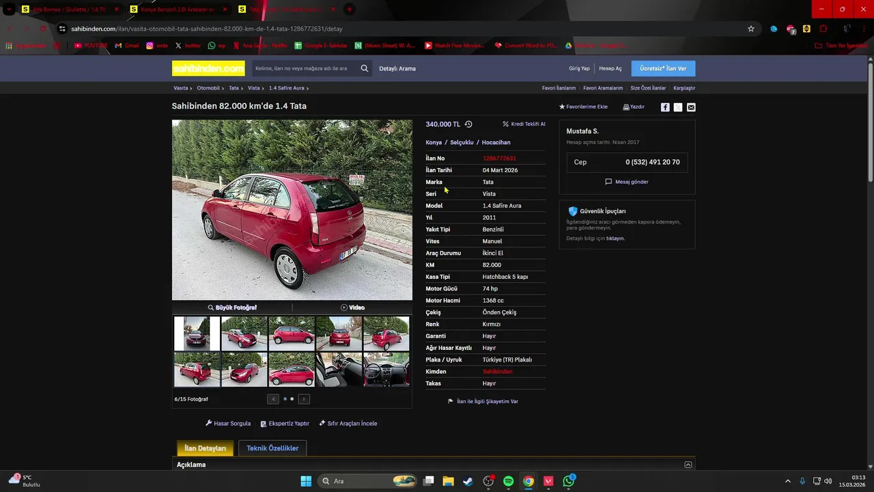Click Ekspertiz Yaptır link

tap(285, 424)
